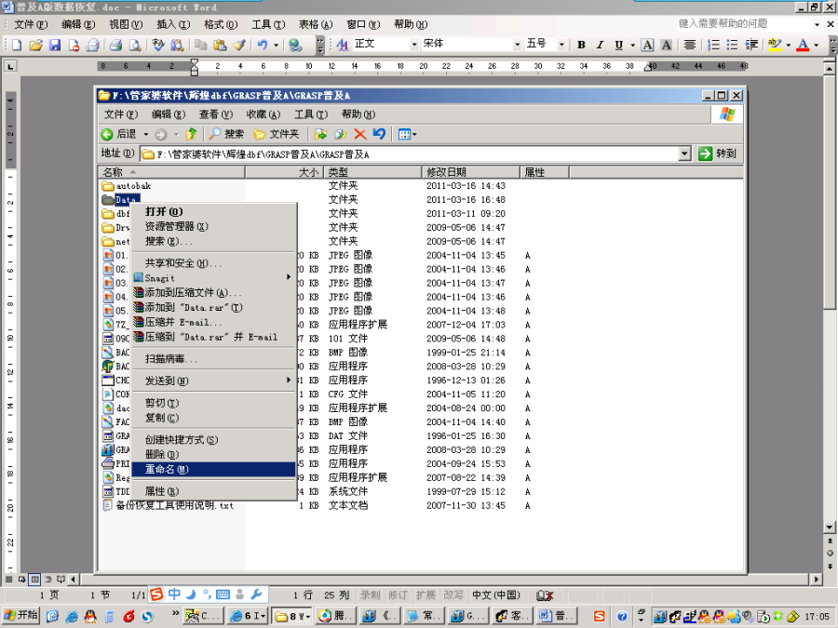This screenshot has width=838, height=628.
Task: Toggle Bold formatting in Word toolbar
Action: tap(581, 45)
